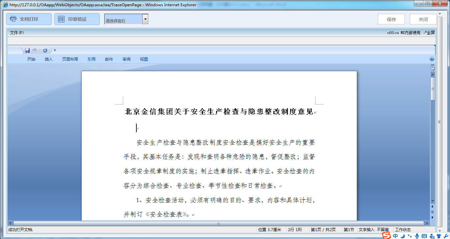The width and height of the screenshot is (450, 239).
Task: Switch Sogou 中 to English input mode
Action: click(395, 236)
